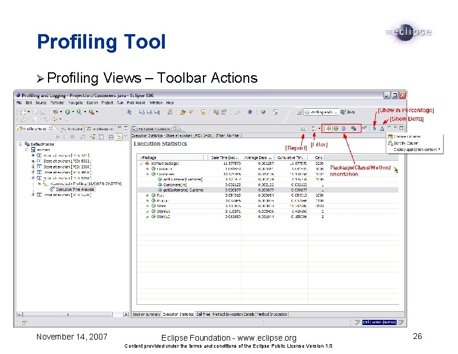The width and height of the screenshot is (458, 354).
Task: Switch to the Navigator tab
Action: tap(72, 129)
